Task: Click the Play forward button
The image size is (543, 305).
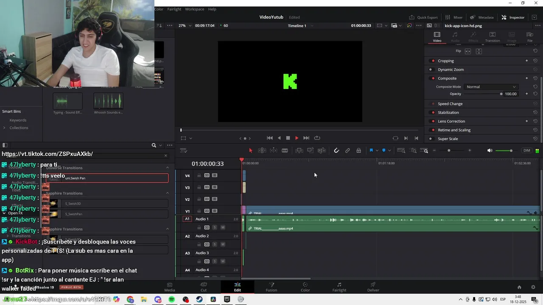Action: pos(297,138)
